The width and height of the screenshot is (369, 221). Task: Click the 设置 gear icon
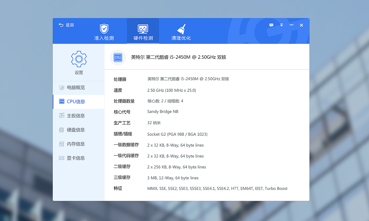click(79, 59)
